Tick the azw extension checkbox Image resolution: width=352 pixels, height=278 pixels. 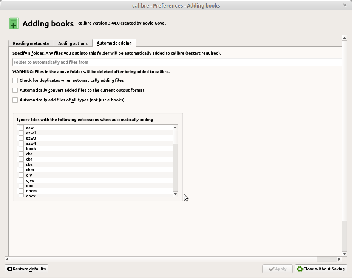[21, 127]
